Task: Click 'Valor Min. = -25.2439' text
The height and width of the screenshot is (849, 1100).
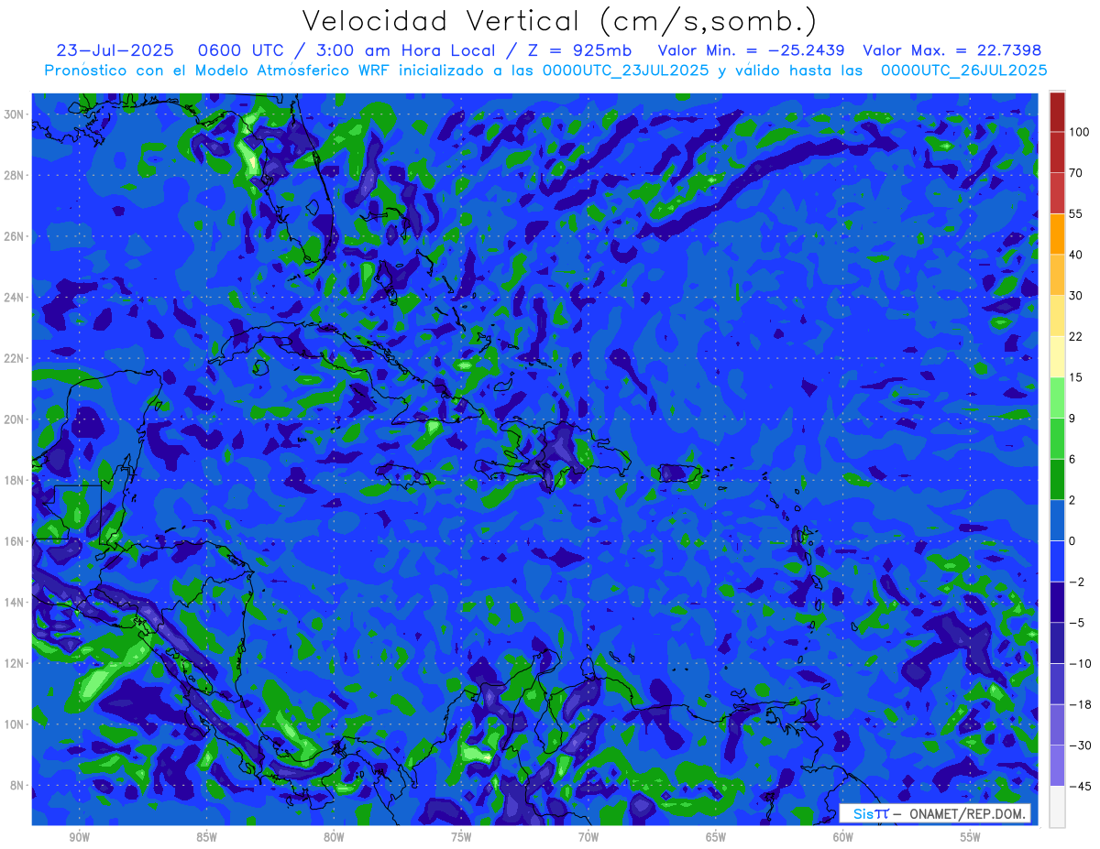Action: 752,50
